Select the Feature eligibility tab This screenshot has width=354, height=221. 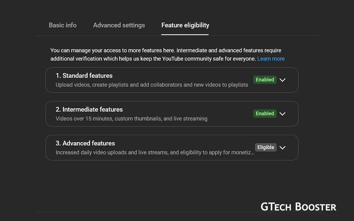click(x=185, y=25)
